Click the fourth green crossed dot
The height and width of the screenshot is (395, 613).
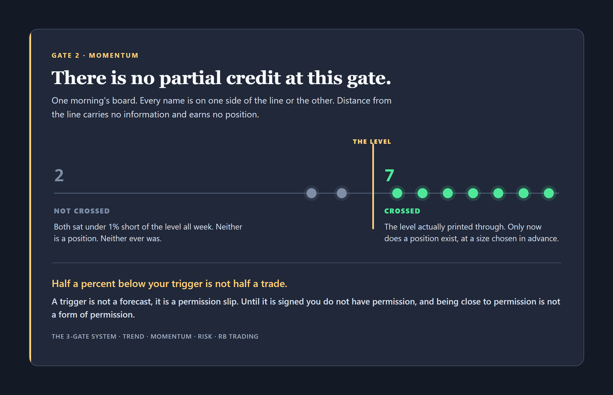[x=473, y=193]
